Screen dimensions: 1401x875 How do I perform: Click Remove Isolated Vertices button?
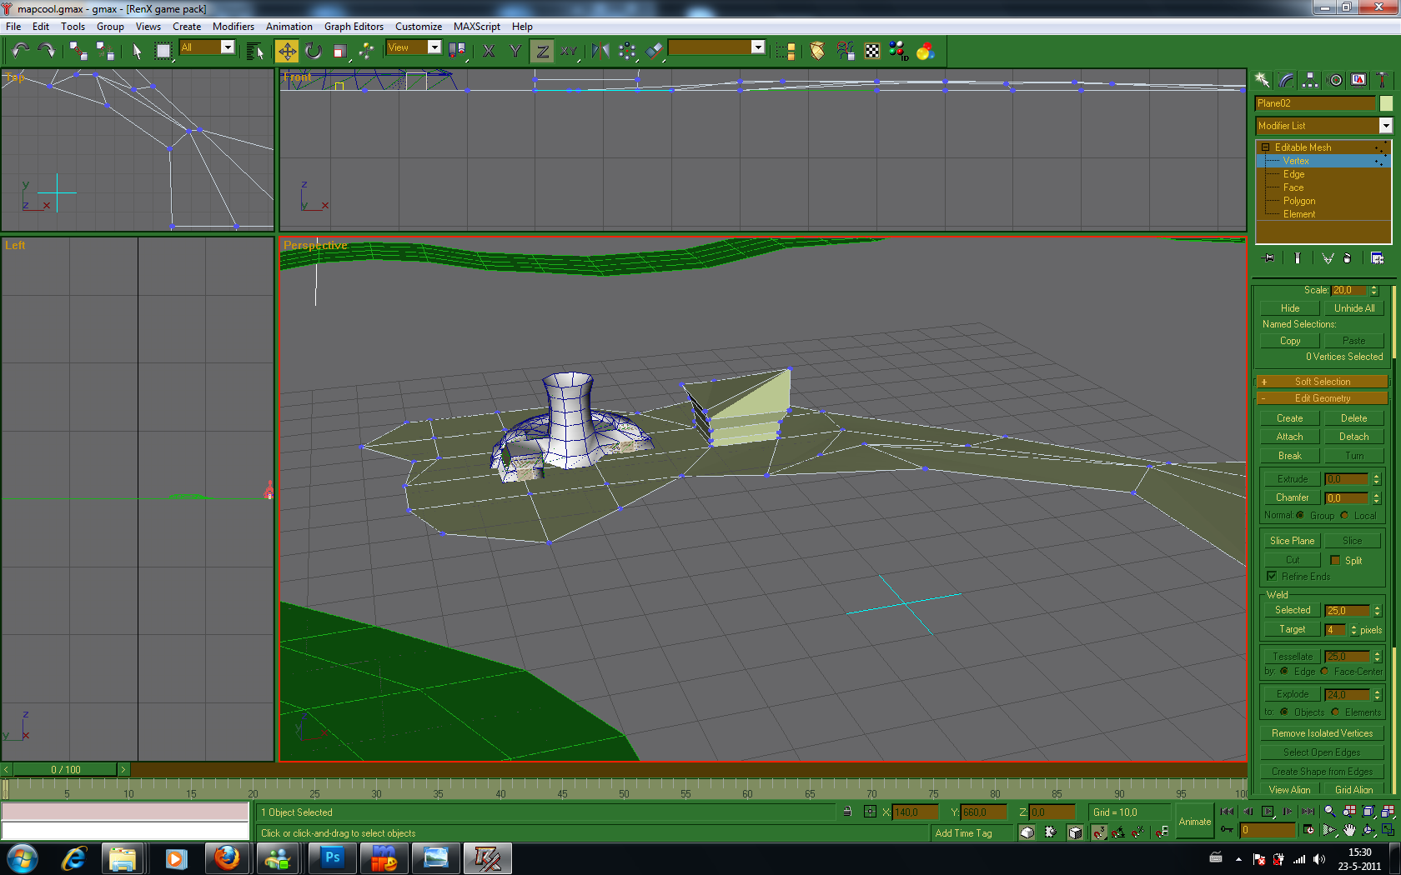1322,733
